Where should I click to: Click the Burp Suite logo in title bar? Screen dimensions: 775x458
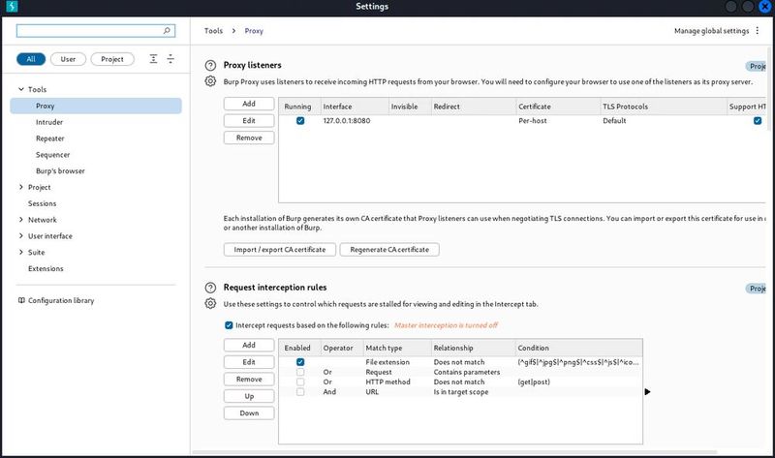tap(12, 6)
